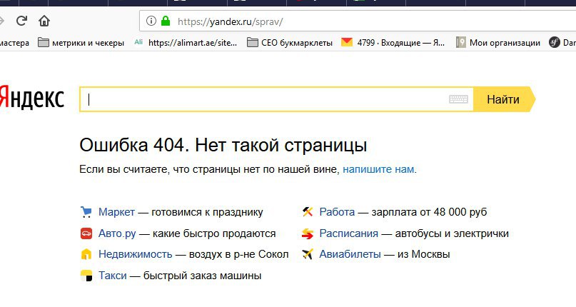The width and height of the screenshot is (576, 307).
Task: Open the СЕО букмарклеты bookmark folder
Action: click(290, 43)
